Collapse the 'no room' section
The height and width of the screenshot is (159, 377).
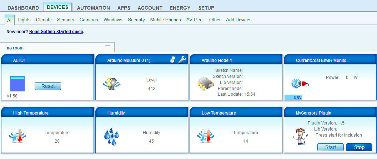pyautogui.click(x=107, y=46)
